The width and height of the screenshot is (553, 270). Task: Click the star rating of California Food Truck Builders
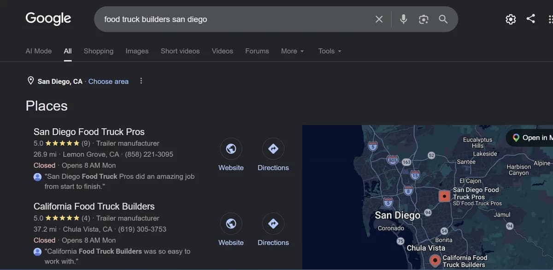pyautogui.click(x=62, y=218)
